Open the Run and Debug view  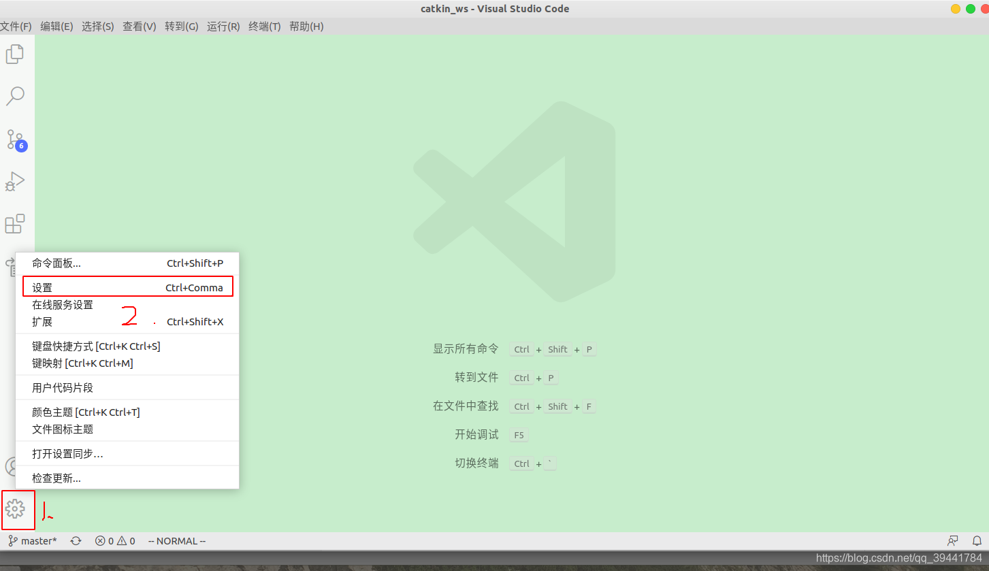[15, 182]
